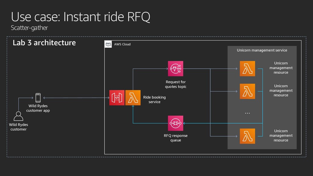Click the 'Wild Rydes customer app' label
This screenshot has height=176, width=313.
(x=38, y=108)
